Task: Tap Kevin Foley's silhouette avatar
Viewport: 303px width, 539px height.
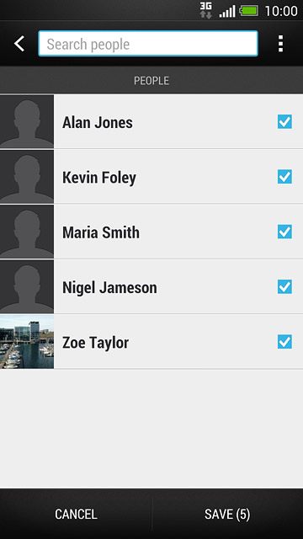Action: [27, 177]
